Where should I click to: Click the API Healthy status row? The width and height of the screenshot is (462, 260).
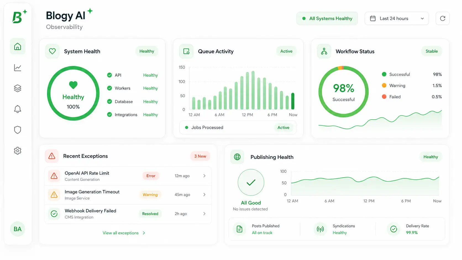[132, 75]
